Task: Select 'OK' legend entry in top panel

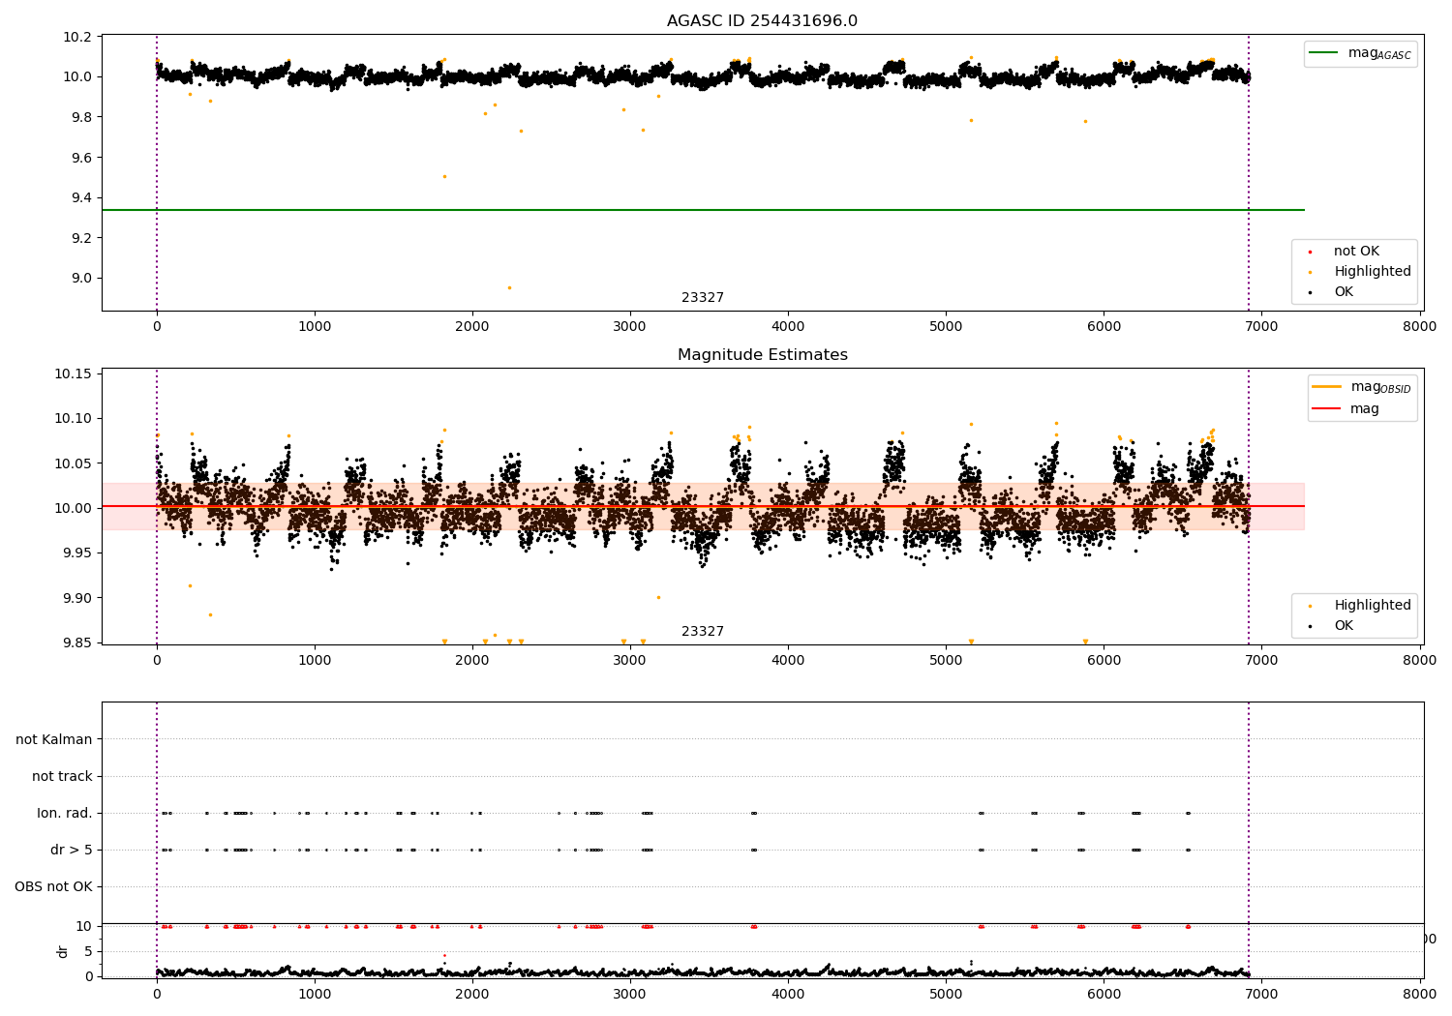Action: pos(1344,292)
